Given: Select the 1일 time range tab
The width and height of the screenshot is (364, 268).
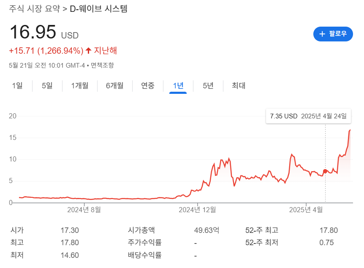Looking at the screenshot, I should coord(17,85).
